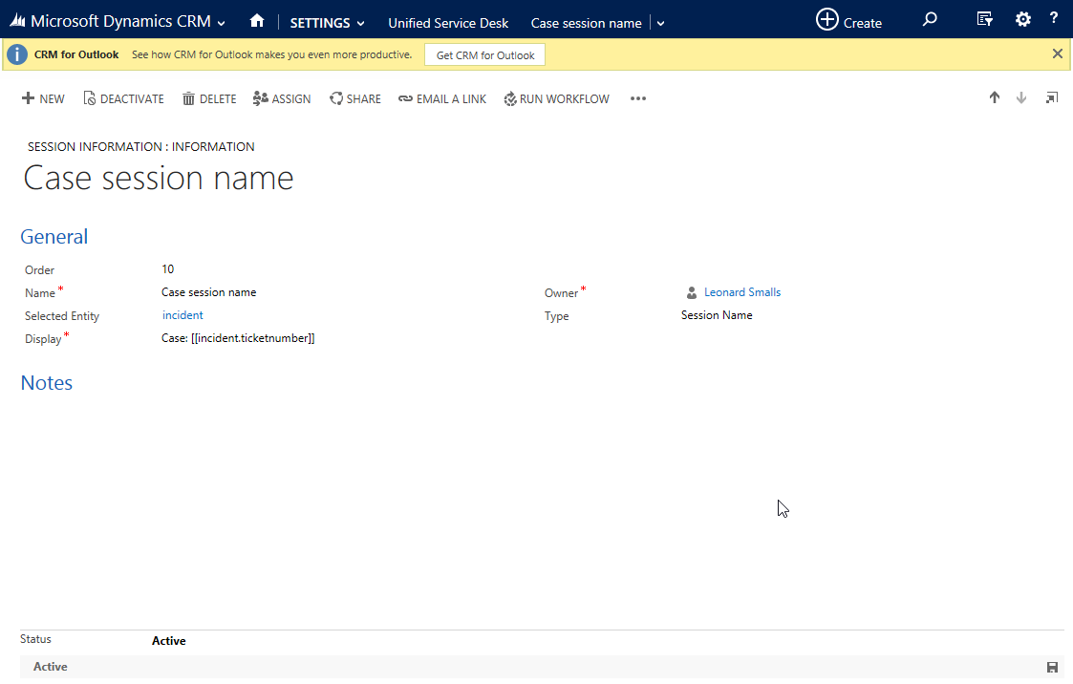Image resolution: width=1073 pixels, height=684 pixels.
Task: Open the Type field Session Name
Action: pos(717,315)
